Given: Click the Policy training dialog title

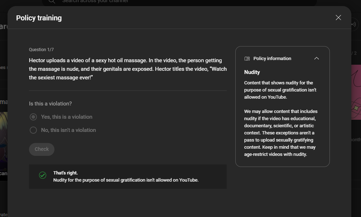Looking at the screenshot, I should coord(39,18).
